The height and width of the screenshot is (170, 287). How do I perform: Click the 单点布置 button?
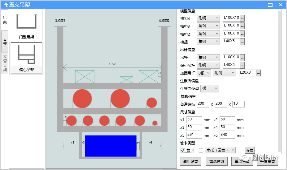(x=242, y=161)
